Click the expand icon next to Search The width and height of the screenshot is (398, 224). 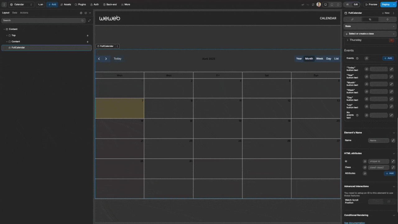pos(89,21)
